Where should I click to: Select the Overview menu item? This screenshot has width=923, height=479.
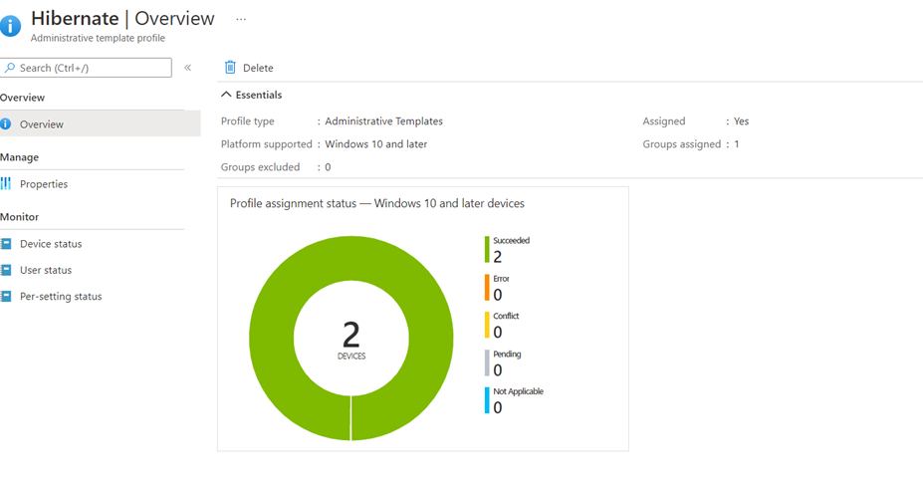pos(42,124)
